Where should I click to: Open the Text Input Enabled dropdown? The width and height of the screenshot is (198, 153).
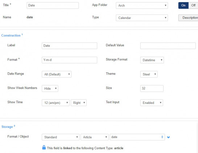tap(152, 102)
